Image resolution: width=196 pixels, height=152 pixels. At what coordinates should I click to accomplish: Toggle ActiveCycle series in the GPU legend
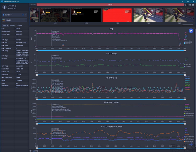(188, 141)
